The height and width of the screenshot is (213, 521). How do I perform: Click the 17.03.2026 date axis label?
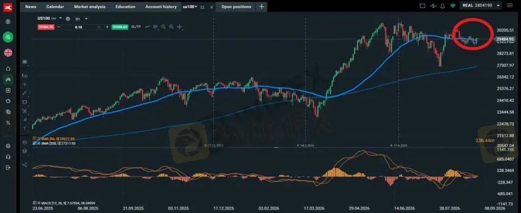point(314,208)
